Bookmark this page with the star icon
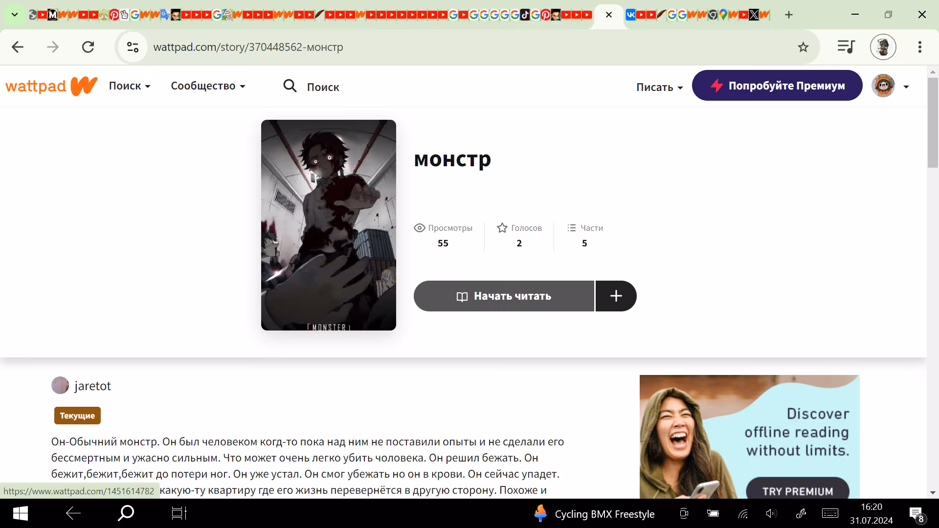This screenshot has height=528, width=939. tap(803, 47)
